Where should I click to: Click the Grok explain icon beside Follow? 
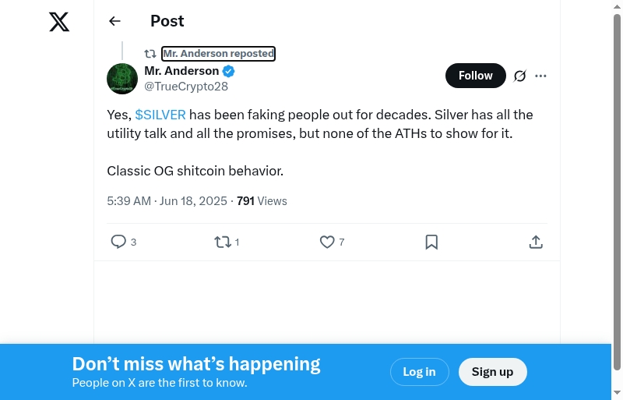tap(520, 76)
